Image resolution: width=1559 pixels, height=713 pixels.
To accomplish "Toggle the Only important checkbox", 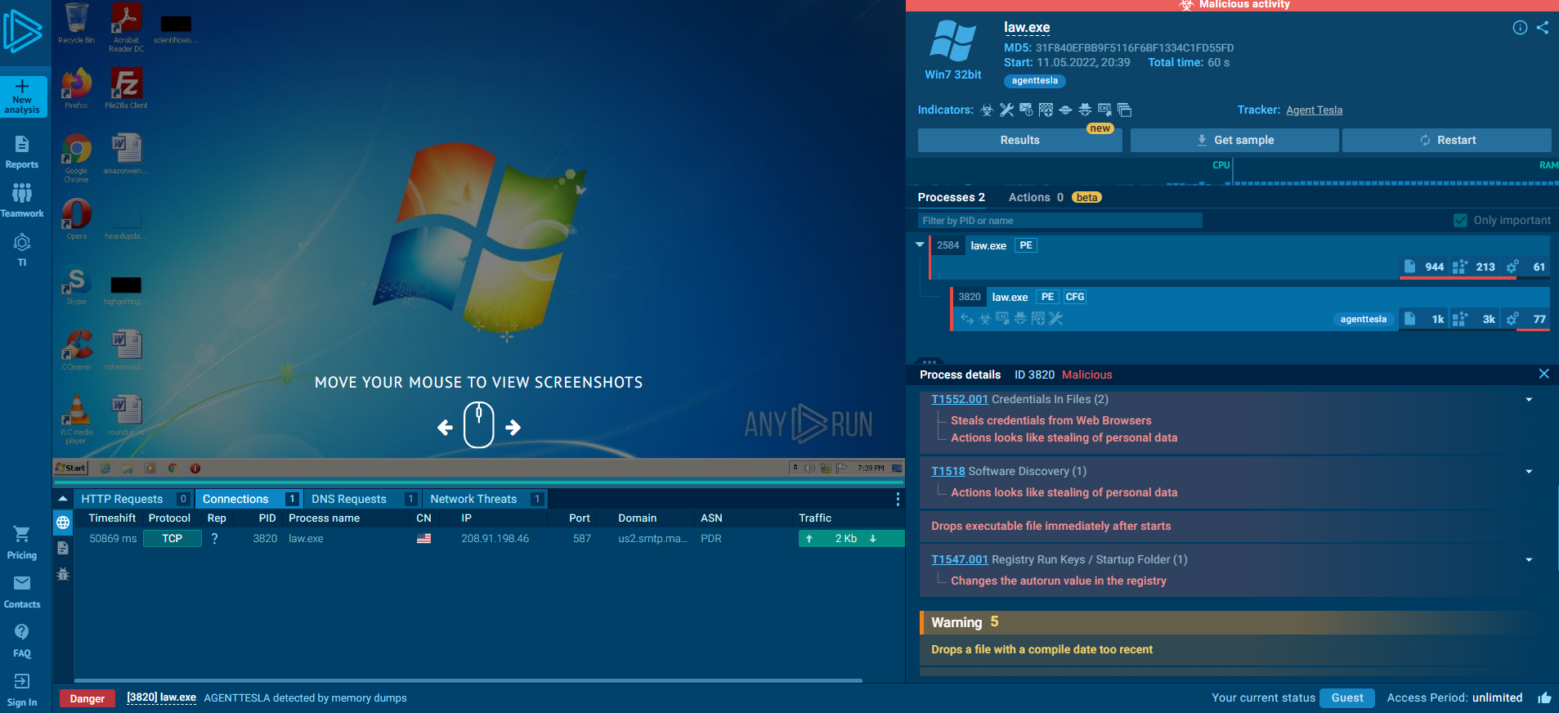I will pos(1460,221).
